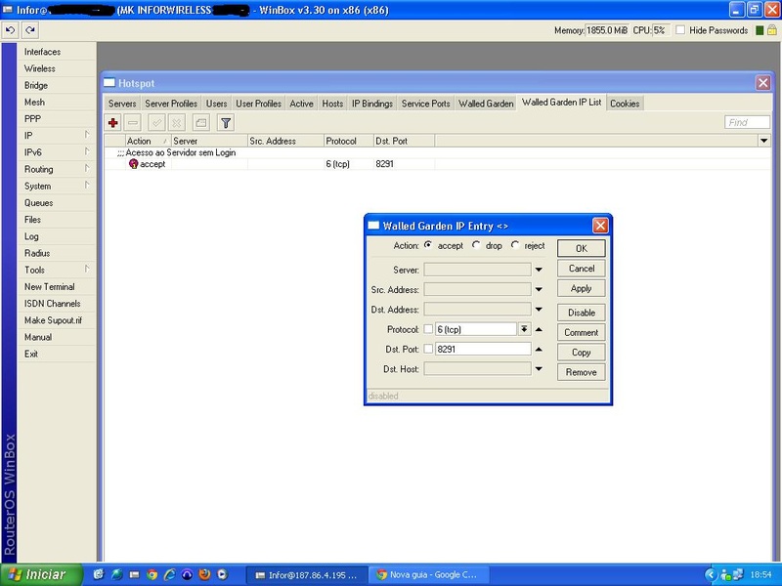Click the comment toolbar icon
The image size is (782, 586).
[201, 123]
